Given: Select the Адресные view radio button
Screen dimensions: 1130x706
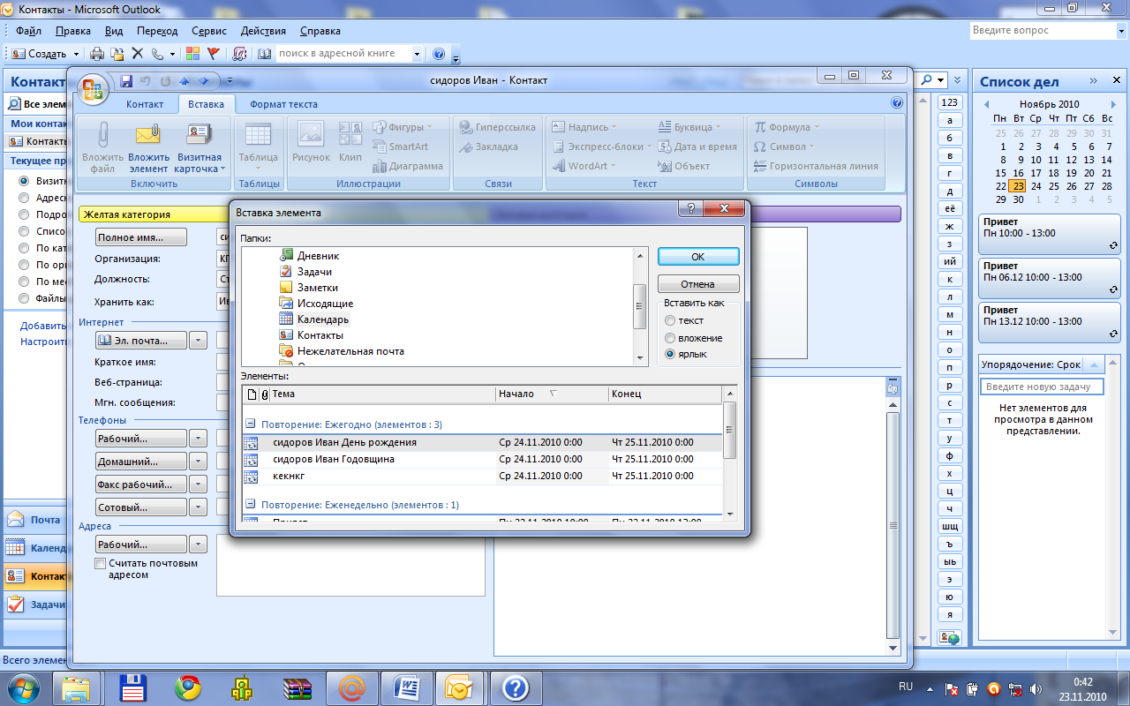Looking at the screenshot, I should tap(24, 198).
